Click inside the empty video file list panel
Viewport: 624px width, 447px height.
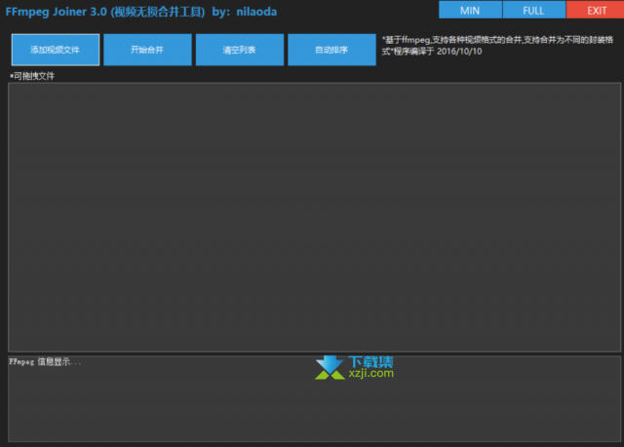tap(314, 217)
